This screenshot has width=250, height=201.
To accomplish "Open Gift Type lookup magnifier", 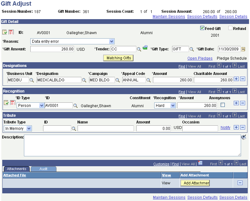I will (x=192, y=49).
